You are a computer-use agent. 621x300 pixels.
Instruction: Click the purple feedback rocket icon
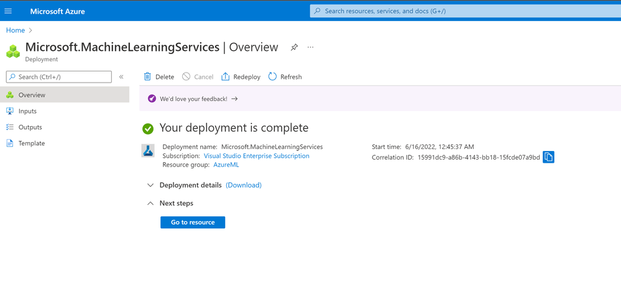pos(152,99)
